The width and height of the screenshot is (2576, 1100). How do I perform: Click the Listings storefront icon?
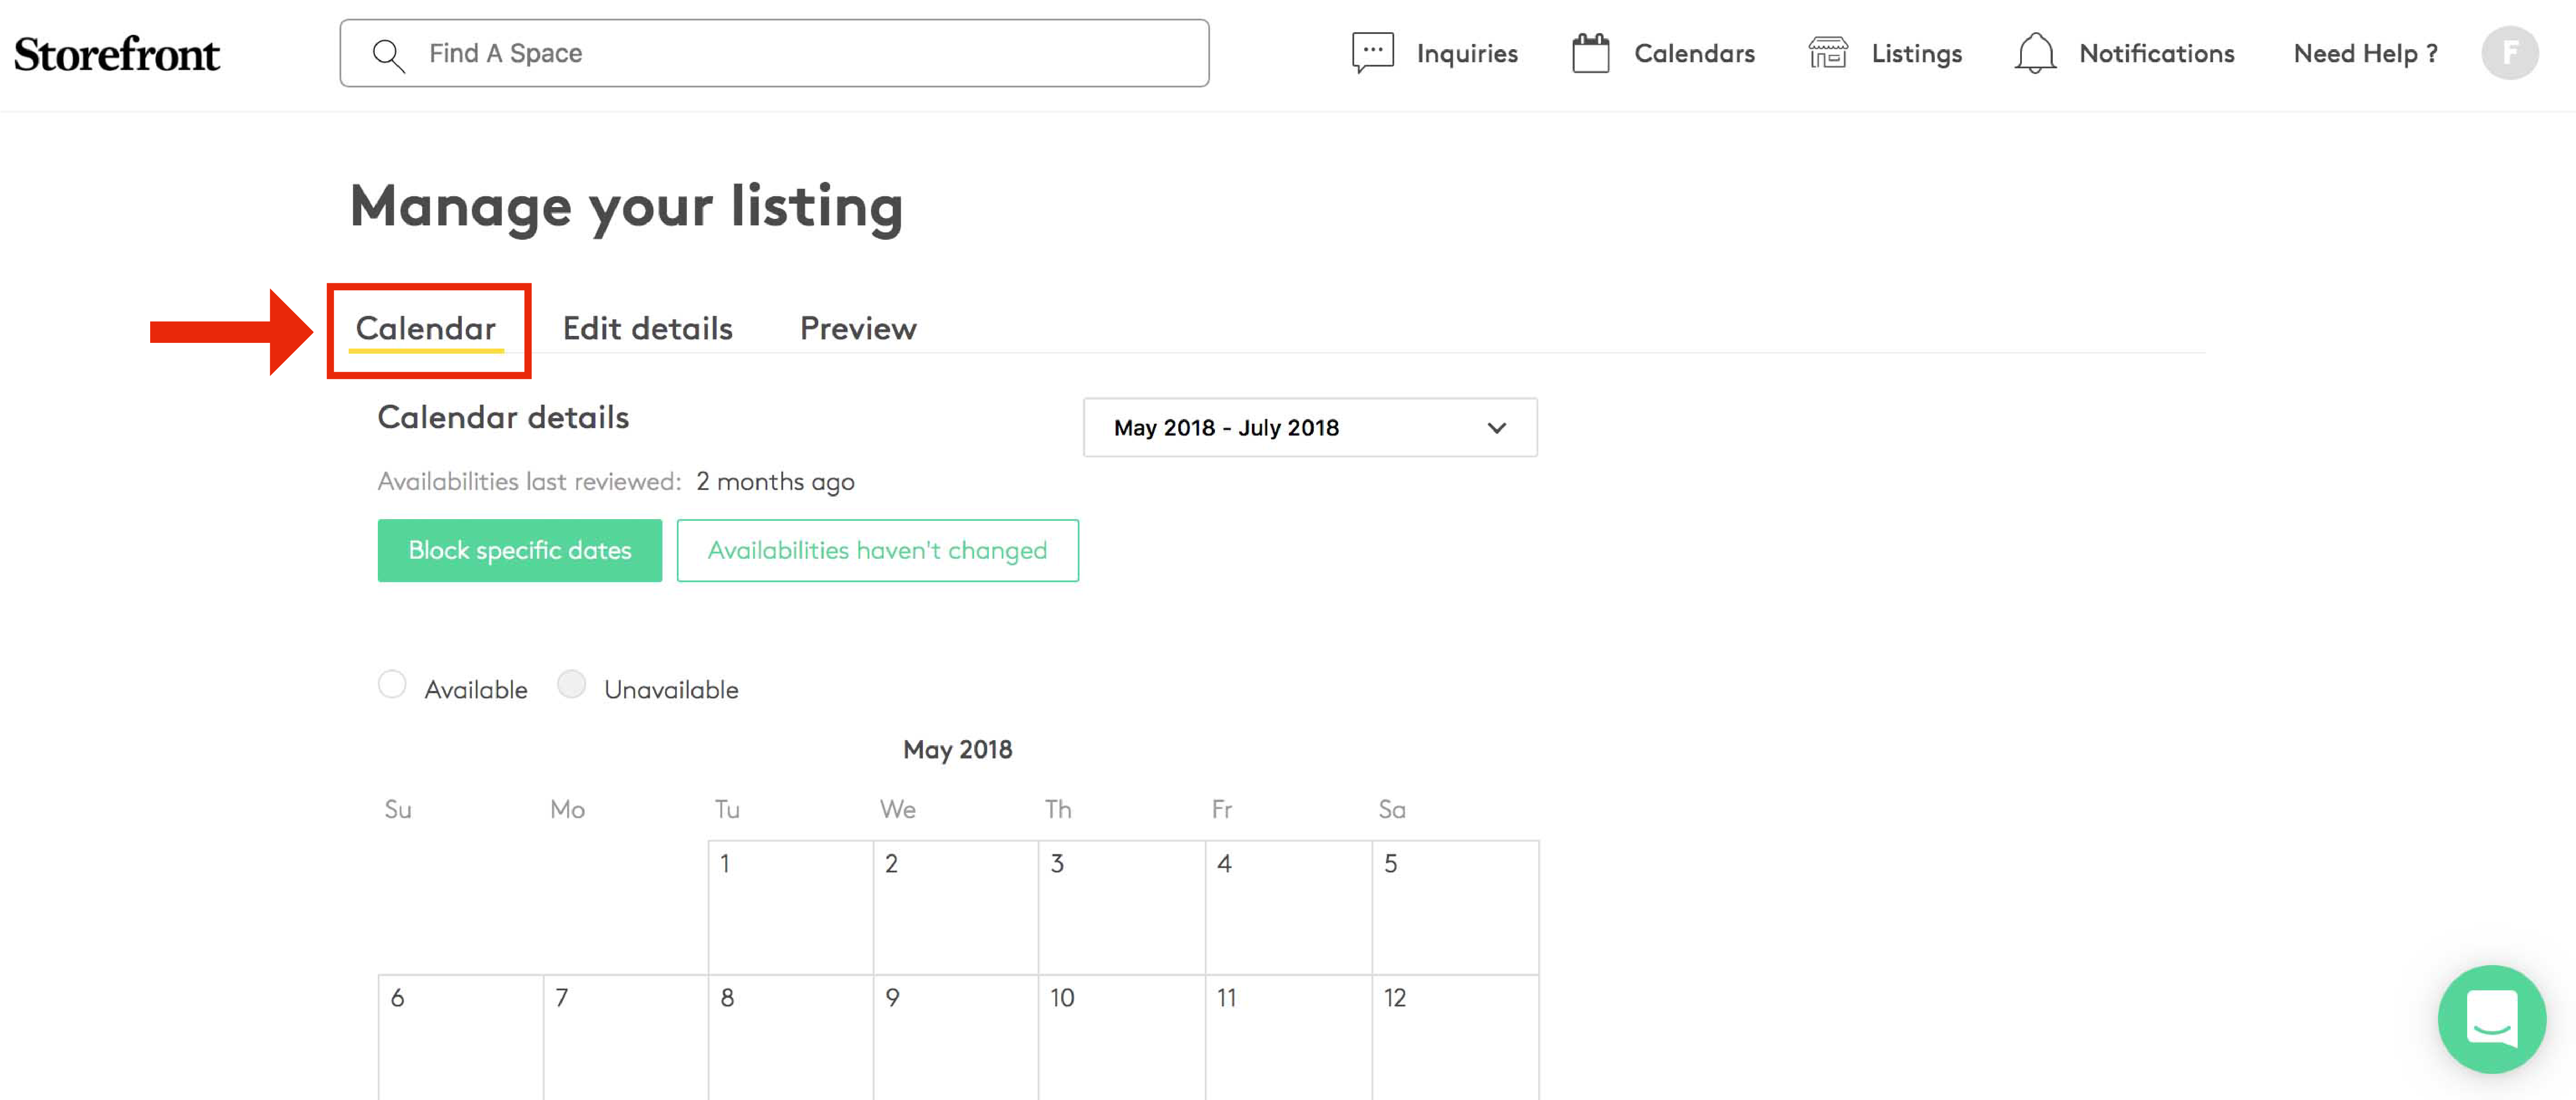(x=1827, y=53)
